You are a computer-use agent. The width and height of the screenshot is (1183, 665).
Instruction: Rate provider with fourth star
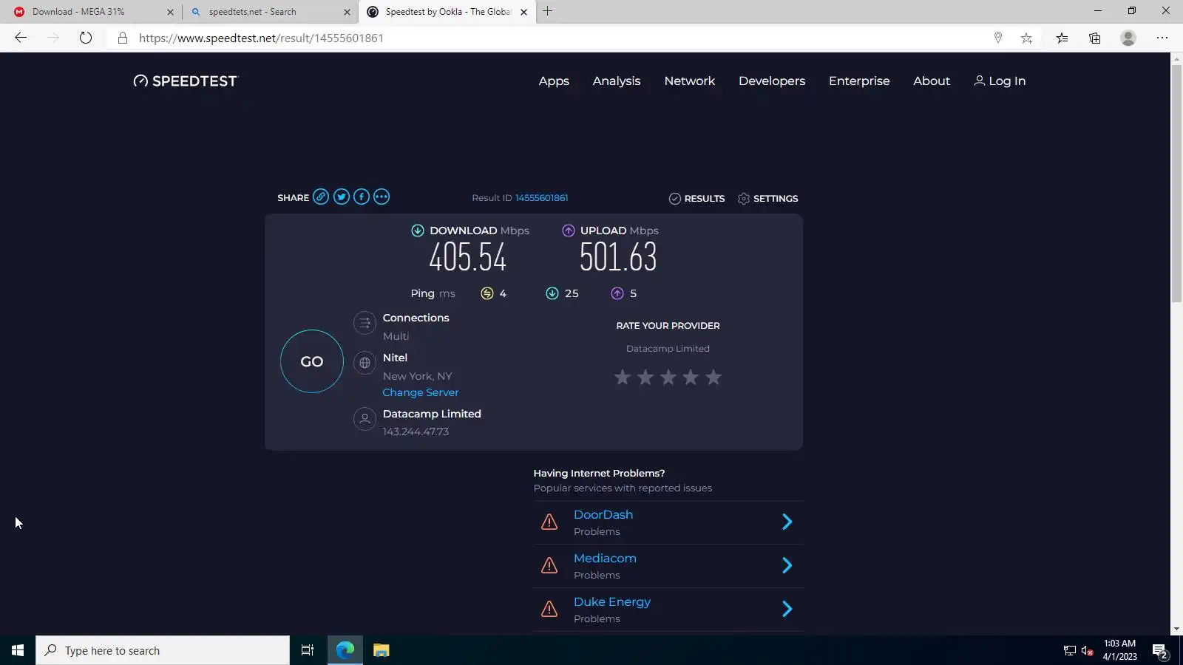click(x=691, y=378)
